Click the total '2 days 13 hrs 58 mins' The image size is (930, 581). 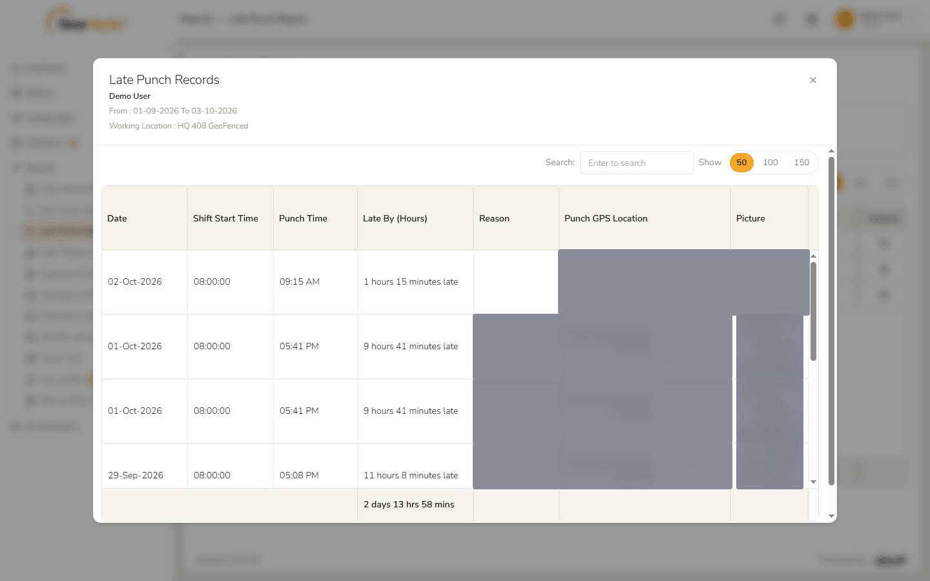(409, 504)
